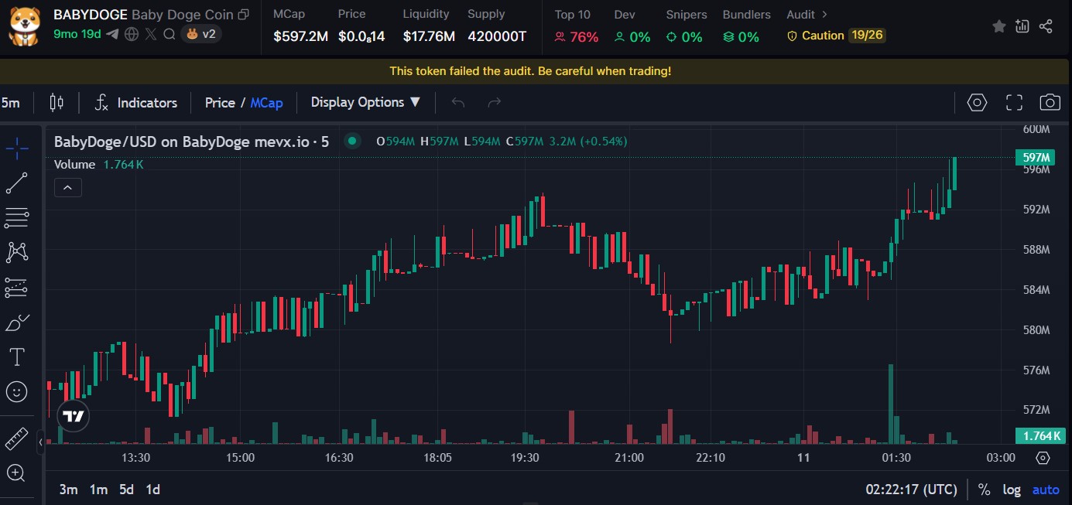Toggle percent scale mode
This screenshot has width=1072, height=505.
984,490
